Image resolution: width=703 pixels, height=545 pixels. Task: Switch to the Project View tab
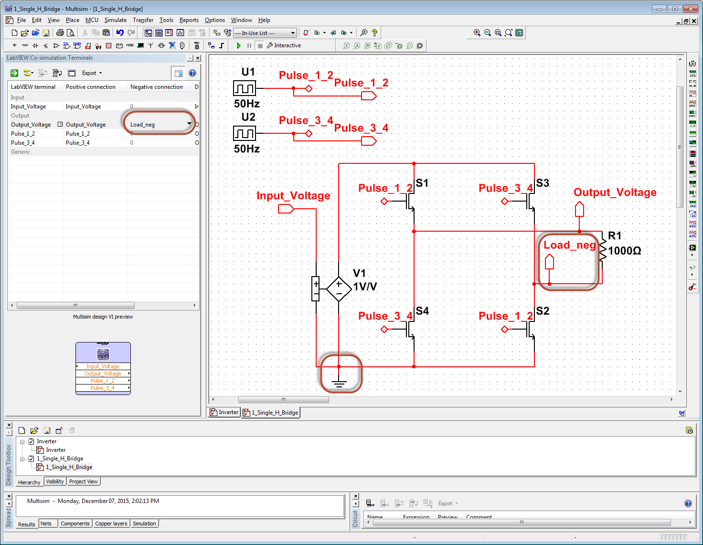click(83, 481)
